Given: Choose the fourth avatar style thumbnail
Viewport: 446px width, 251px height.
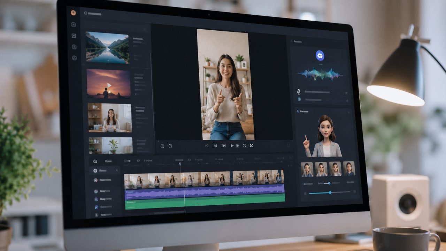Looking at the screenshot, I should tap(349, 168).
